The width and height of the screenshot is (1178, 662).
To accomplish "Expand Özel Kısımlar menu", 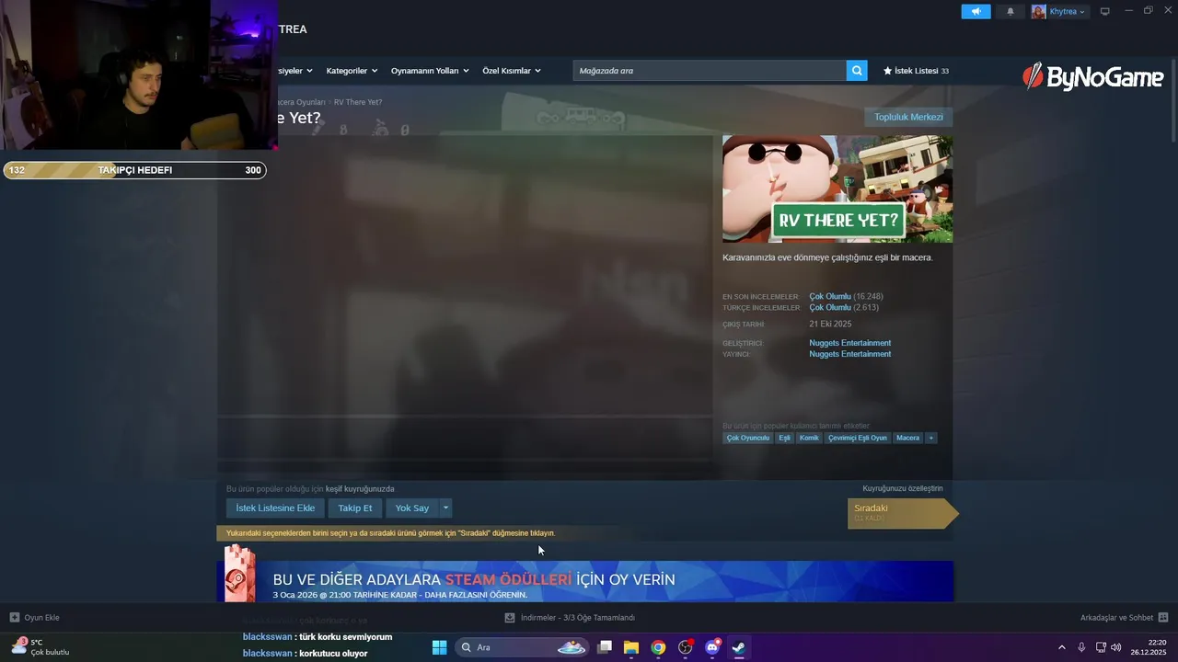I will click(512, 71).
